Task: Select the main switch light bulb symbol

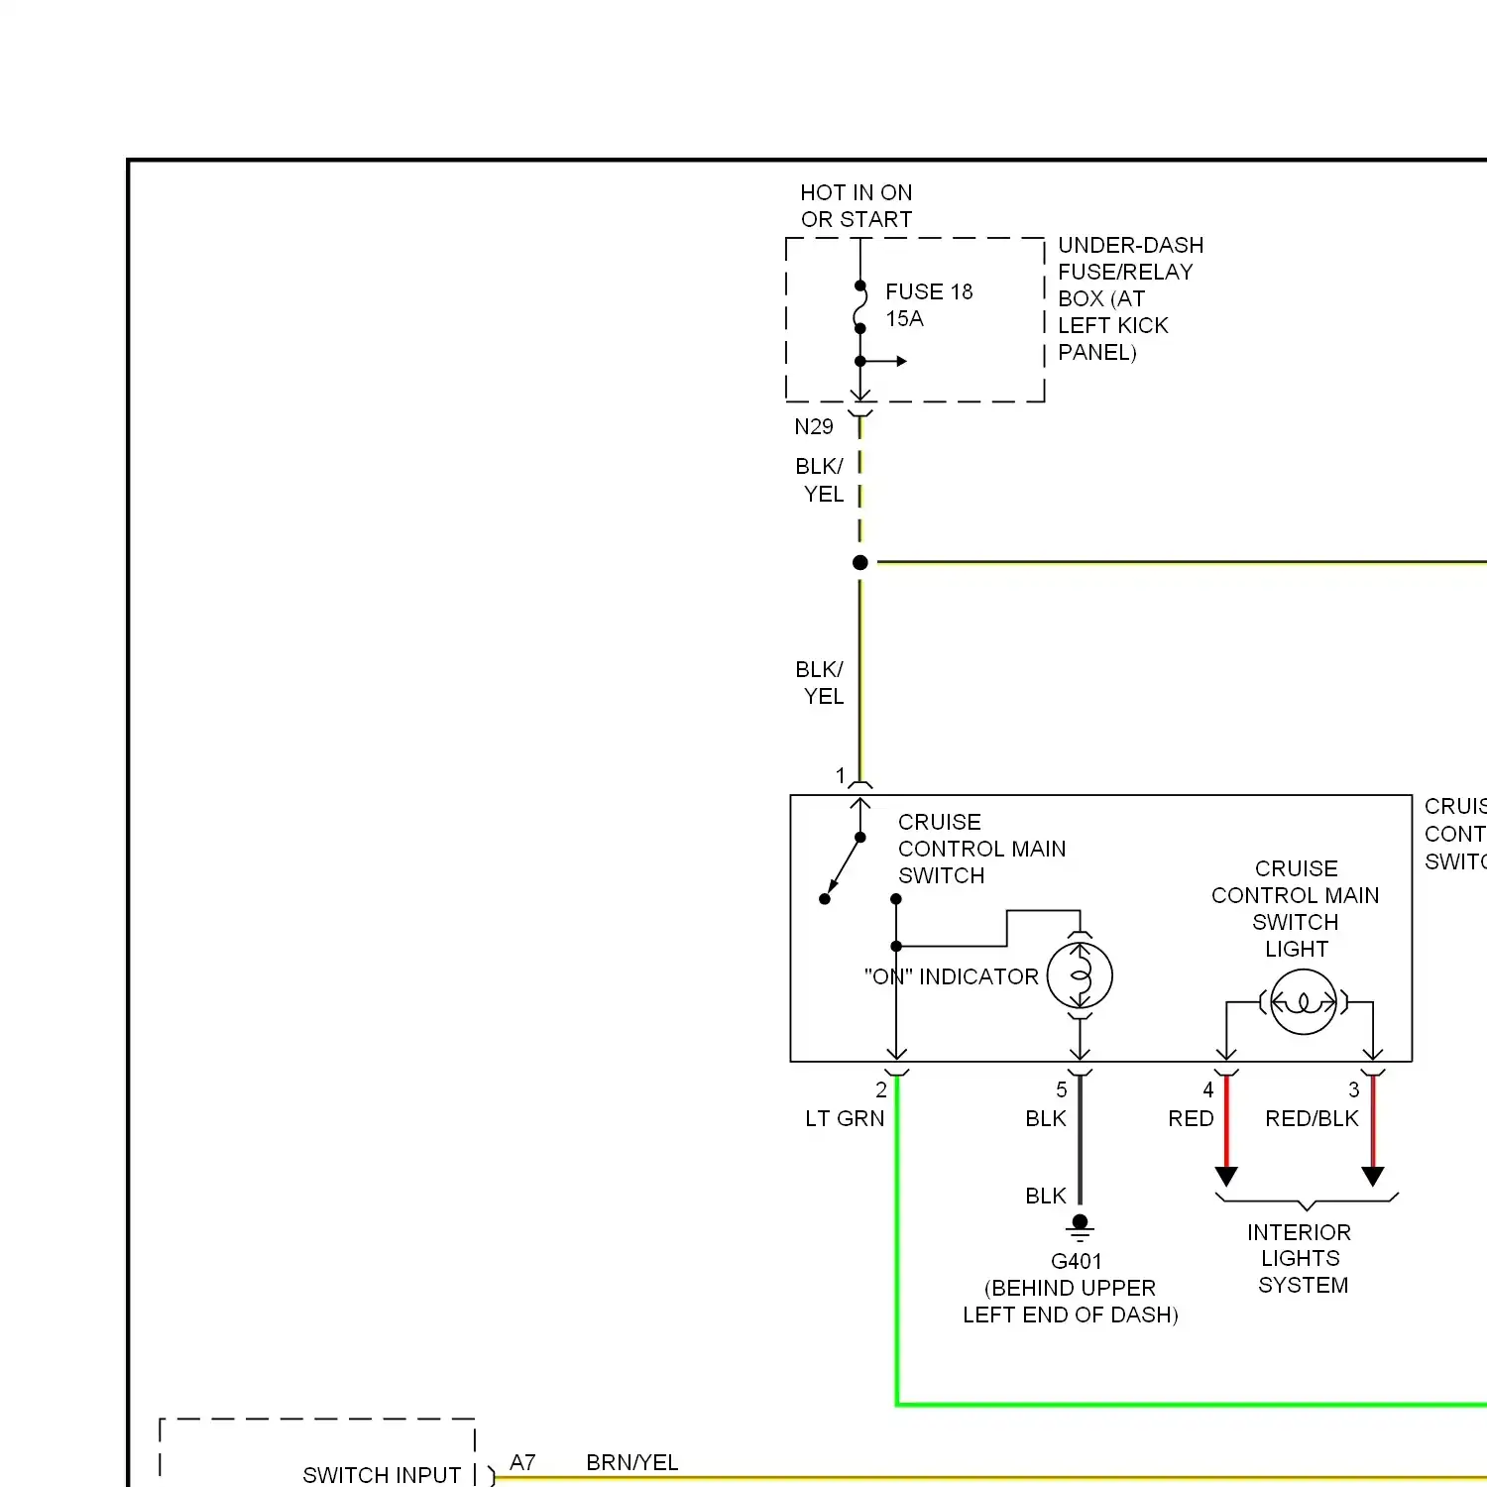Action: pos(1303,1002)
